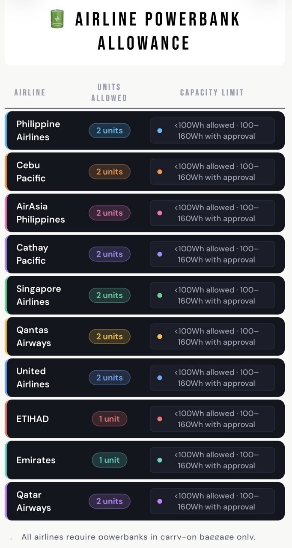Click the Airline column header
The height and width of the screenshot is (548, 292).
pyautogui.click(x=30, y=92)
